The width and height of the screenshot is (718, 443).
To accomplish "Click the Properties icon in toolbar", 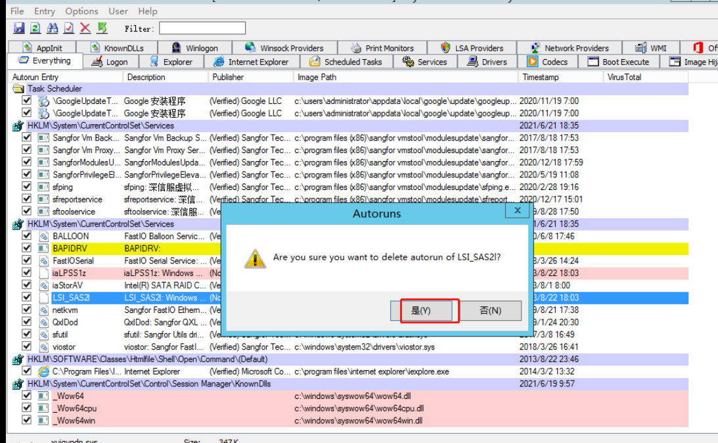I will click(x=69, y=28).
